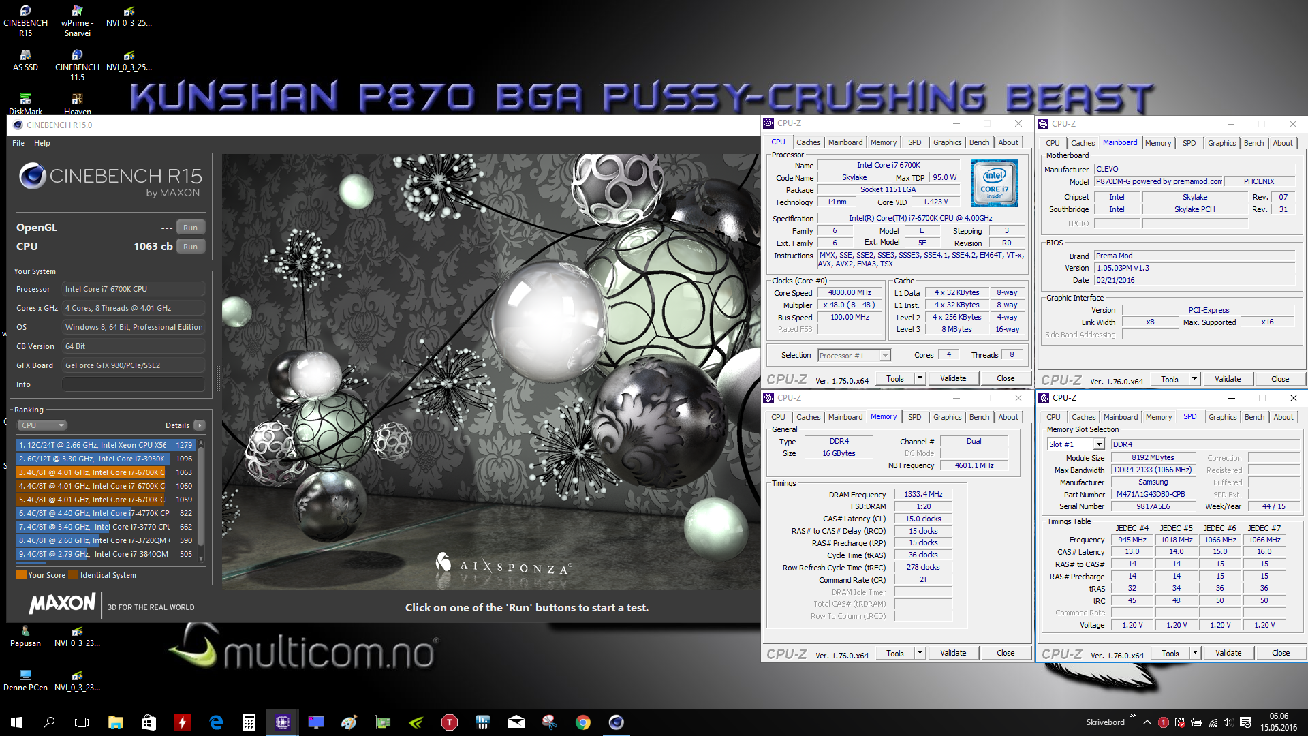Open the Help menu in Cinebench
This screenshot has width=1308, height=736.
pos(42,143)
